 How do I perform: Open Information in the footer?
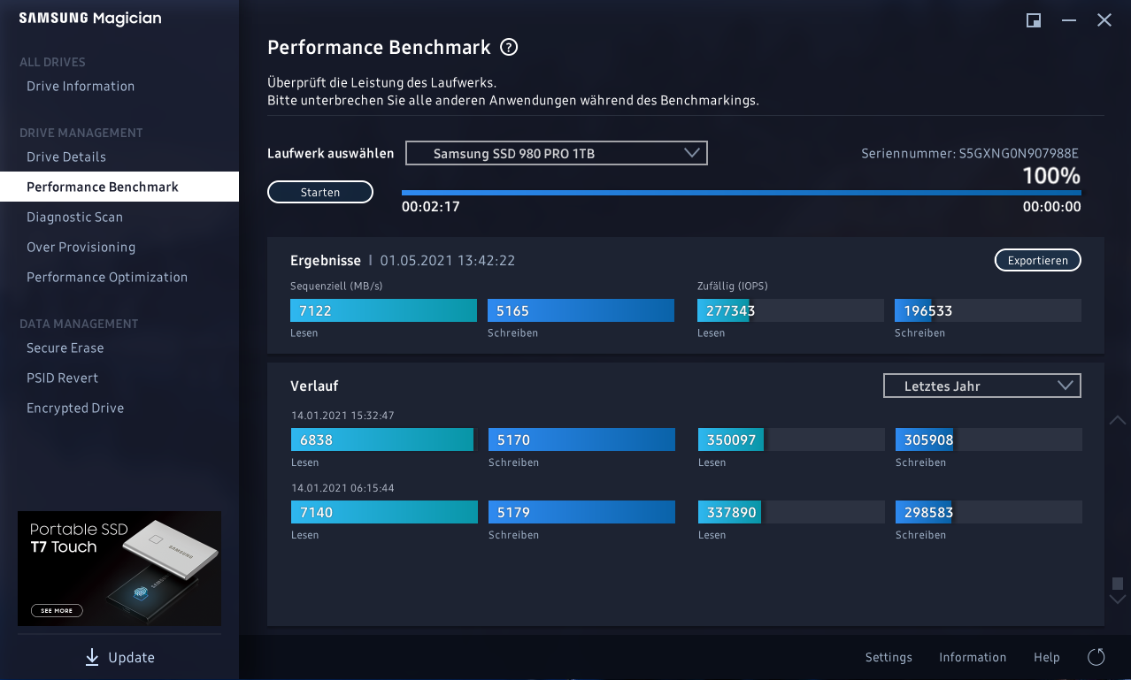click(x=973, y=657)
